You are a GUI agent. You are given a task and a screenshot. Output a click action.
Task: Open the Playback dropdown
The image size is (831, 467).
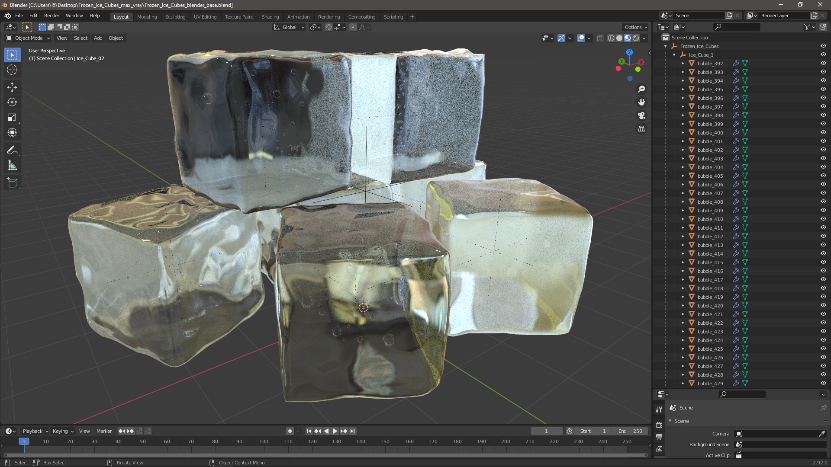35,431
